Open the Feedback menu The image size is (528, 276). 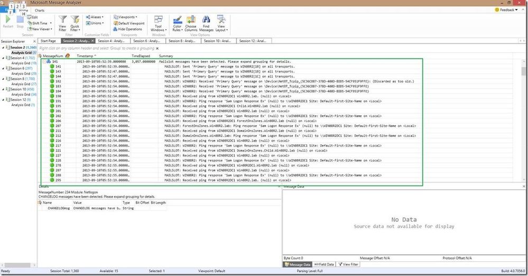click(x=506, y=10)
